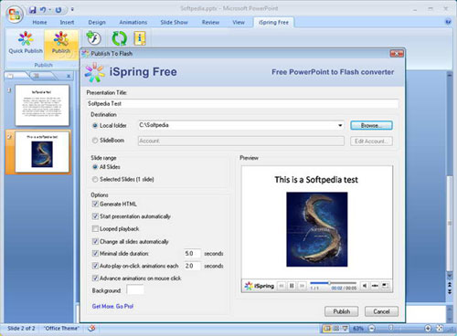This screenshot has height=336, width=457.
Task: Click the auto-play animations seconds field
Action: (x=192, y=266)
